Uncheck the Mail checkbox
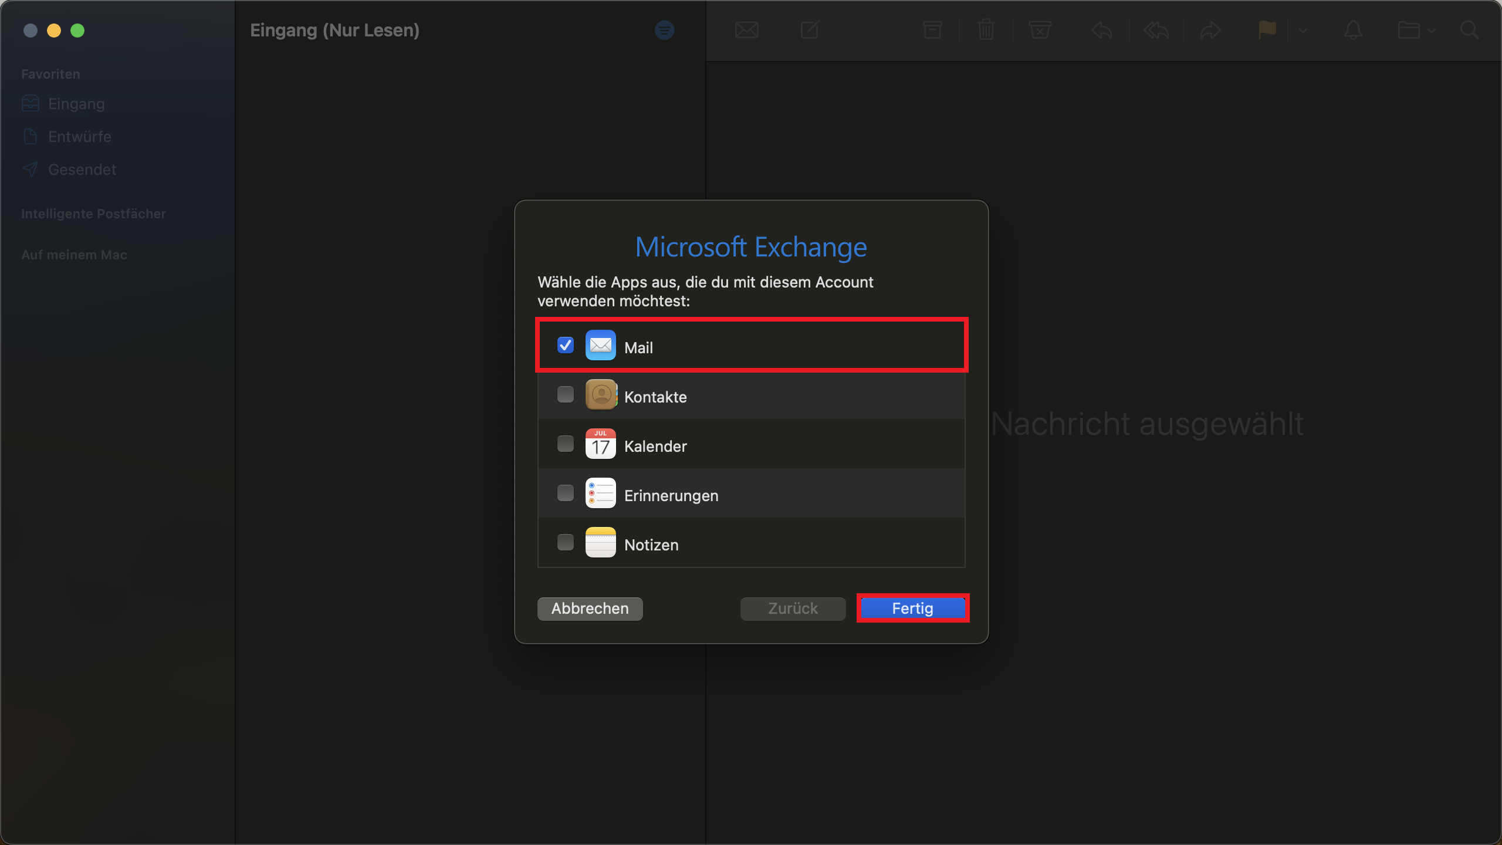The width and height of the screenshot is (1502, 845). tap(566, 345)
